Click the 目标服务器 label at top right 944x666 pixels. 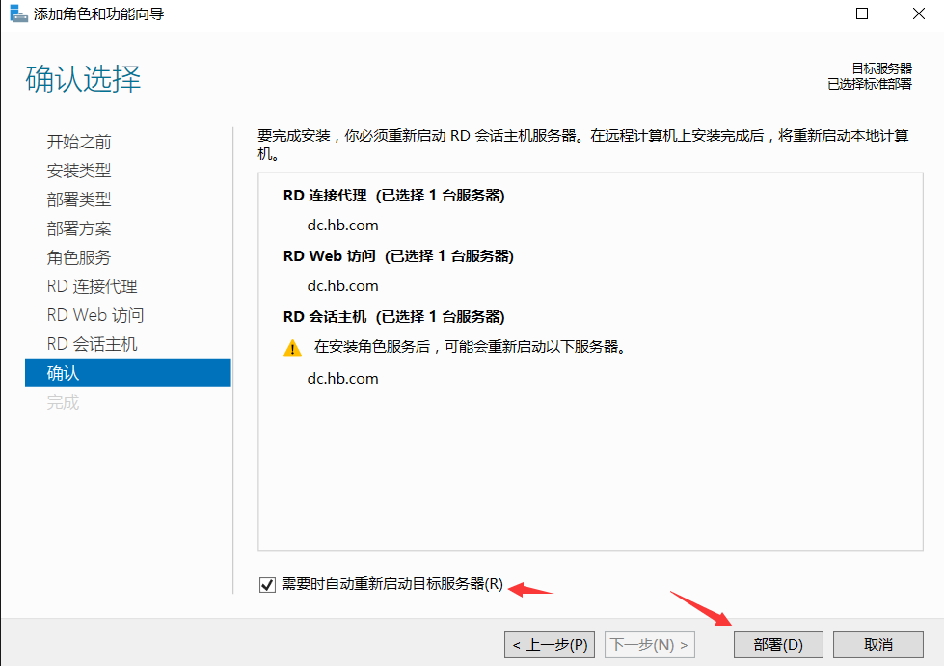[x=881, y=68]
